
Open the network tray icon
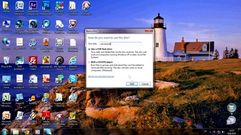point(219,132)
